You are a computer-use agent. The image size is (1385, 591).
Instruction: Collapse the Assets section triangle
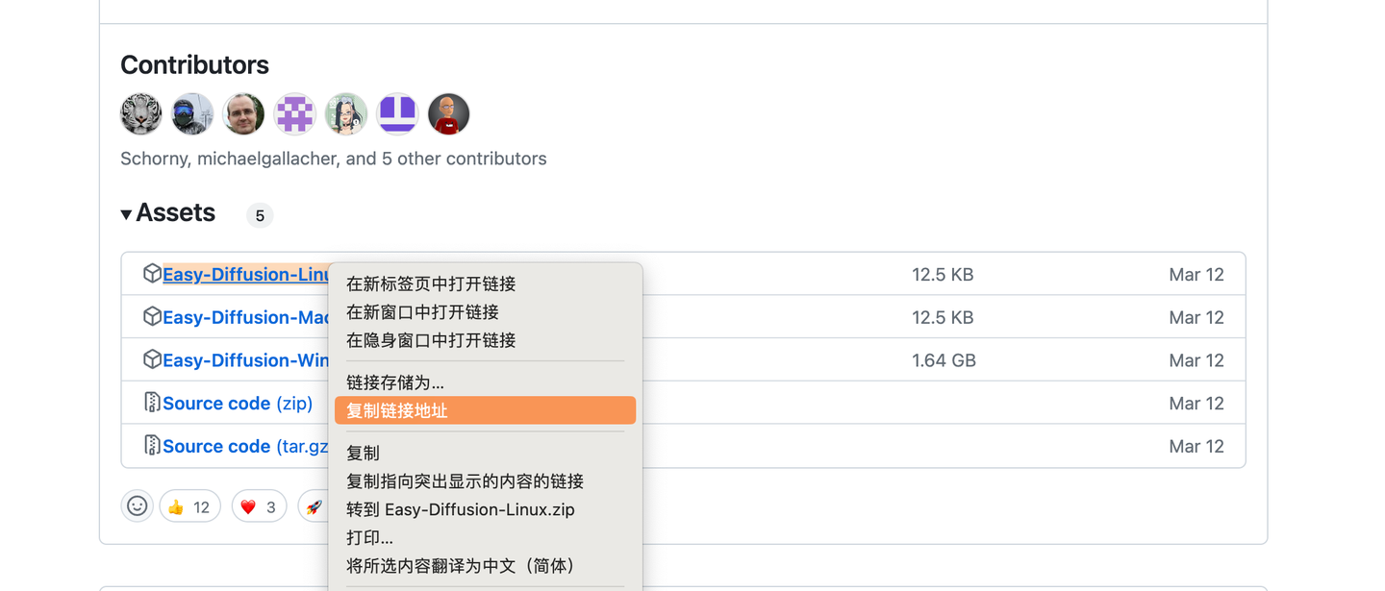(126, 214)
